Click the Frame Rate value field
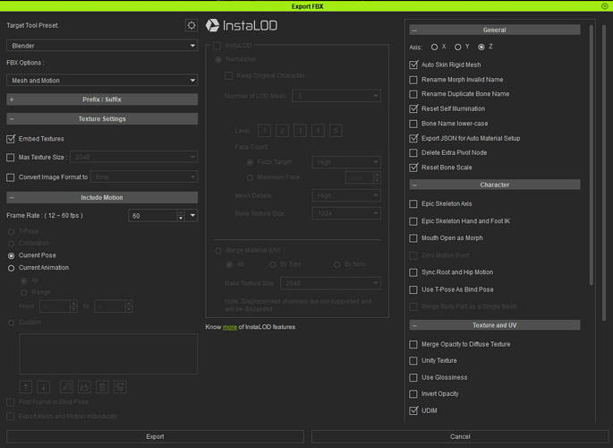Viewport: 613px width, 448px height. (153, 216)
